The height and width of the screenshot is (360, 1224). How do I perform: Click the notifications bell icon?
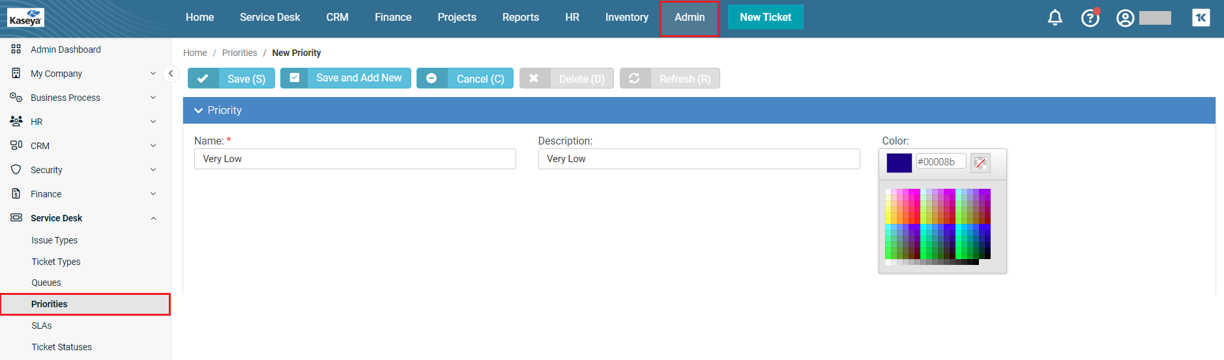(1055, 18)
